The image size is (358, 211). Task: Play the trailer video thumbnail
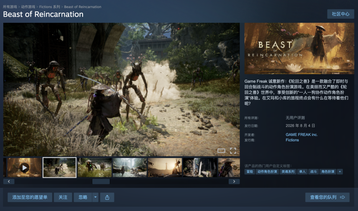24,168
